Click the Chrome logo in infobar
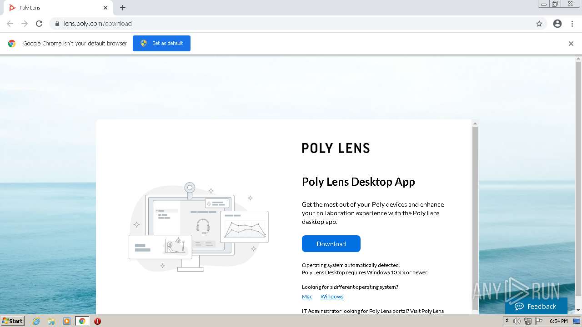 (12, 44)
